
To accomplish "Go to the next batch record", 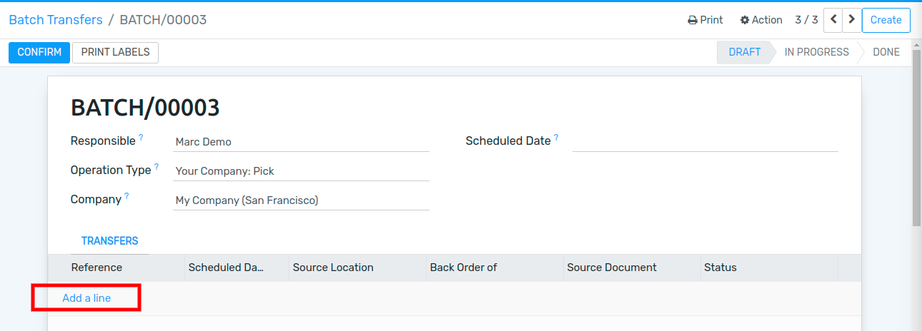I will point(851,20).
